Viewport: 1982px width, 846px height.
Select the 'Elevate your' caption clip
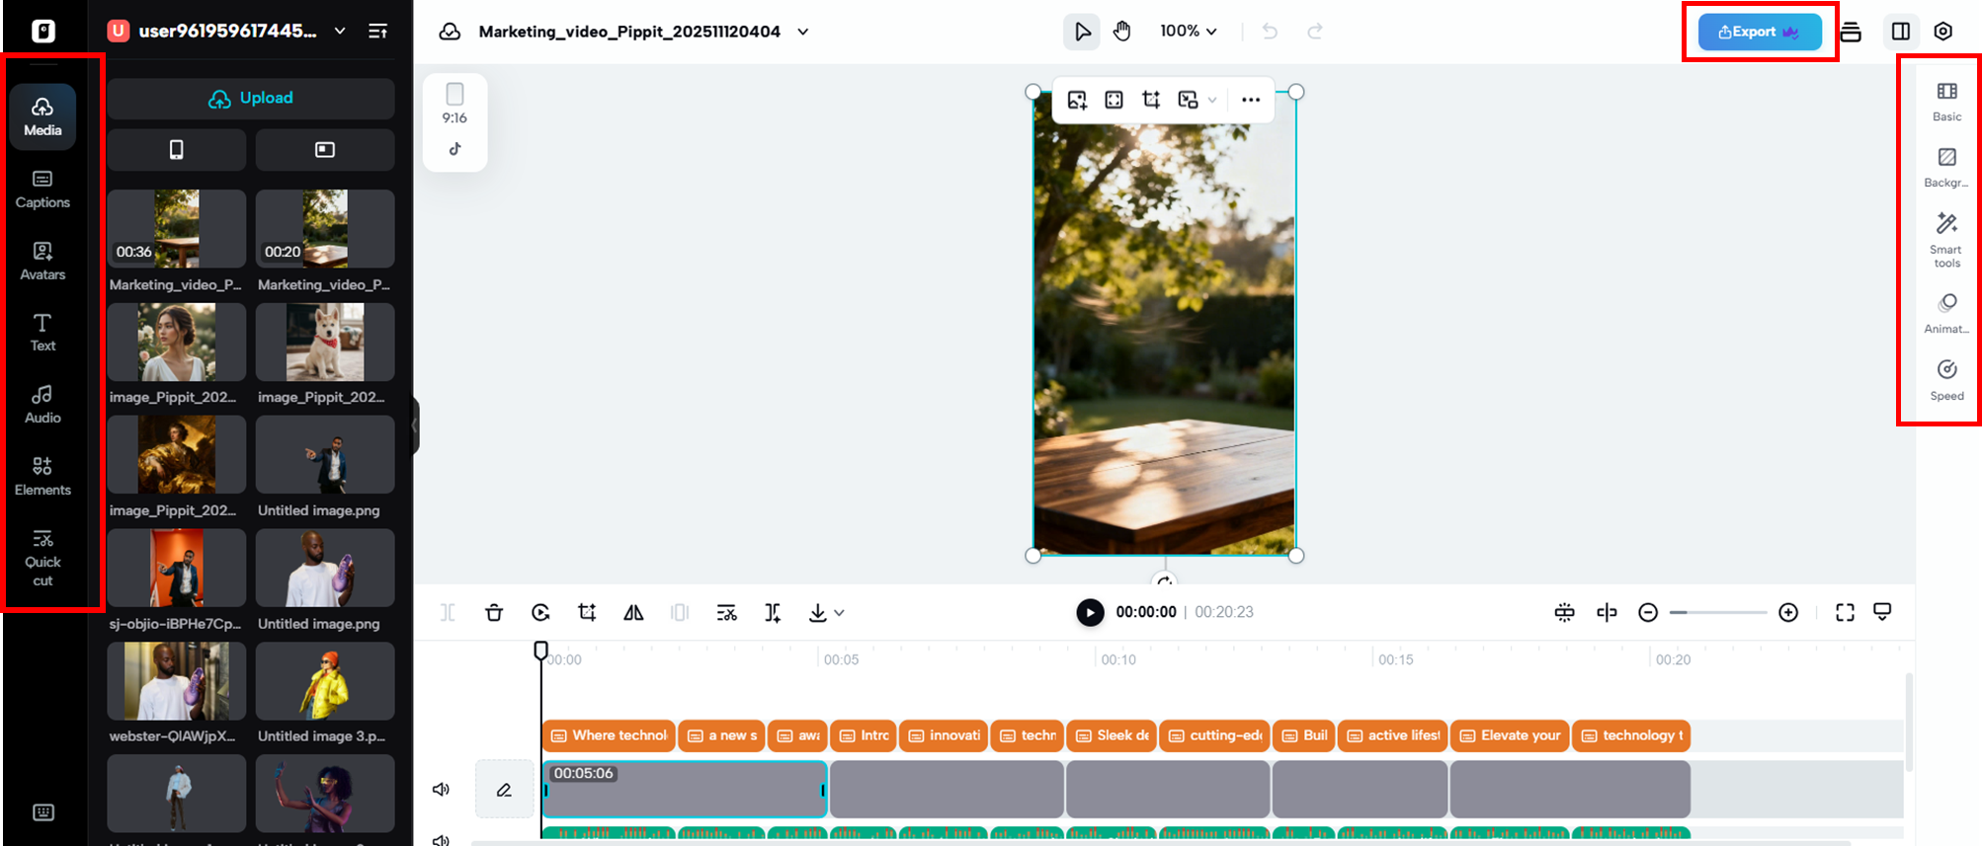(1510, 735)
